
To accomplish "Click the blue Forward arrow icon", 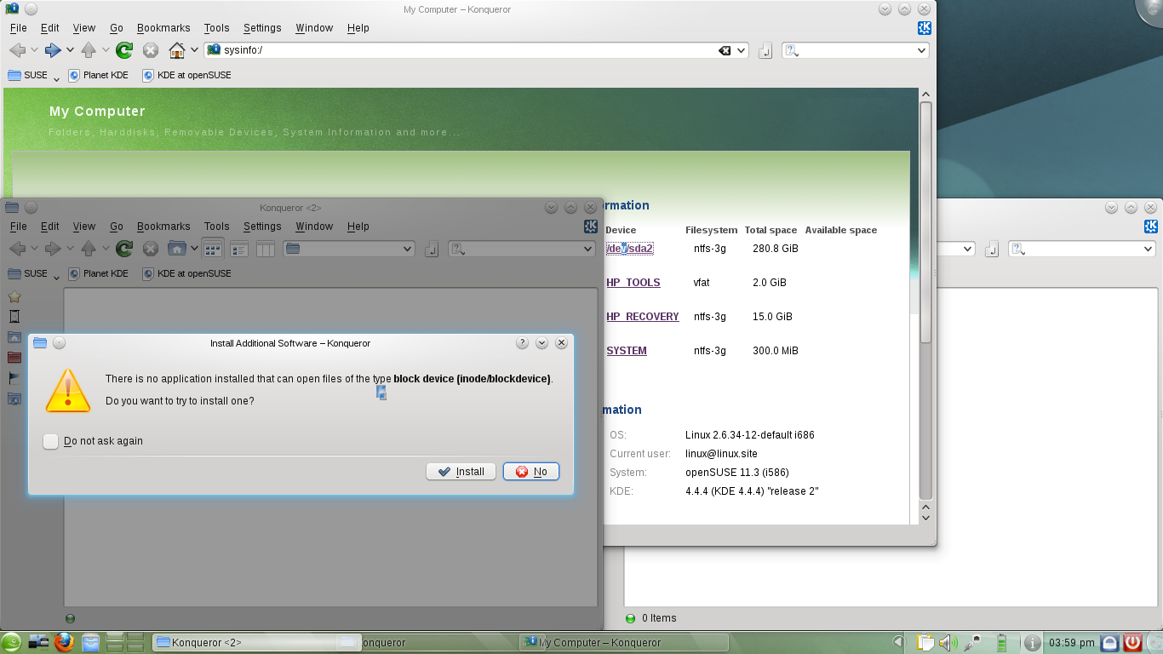I will pyautogui.click(x=53, y=50).
